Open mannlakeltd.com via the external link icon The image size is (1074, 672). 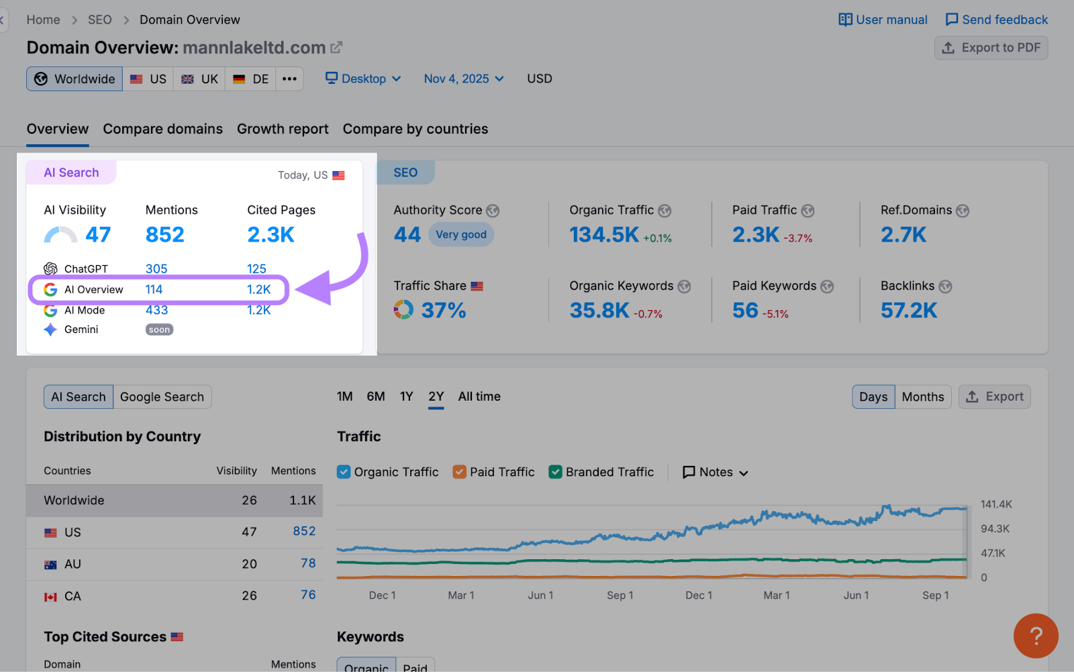click(x=336, y=47)
